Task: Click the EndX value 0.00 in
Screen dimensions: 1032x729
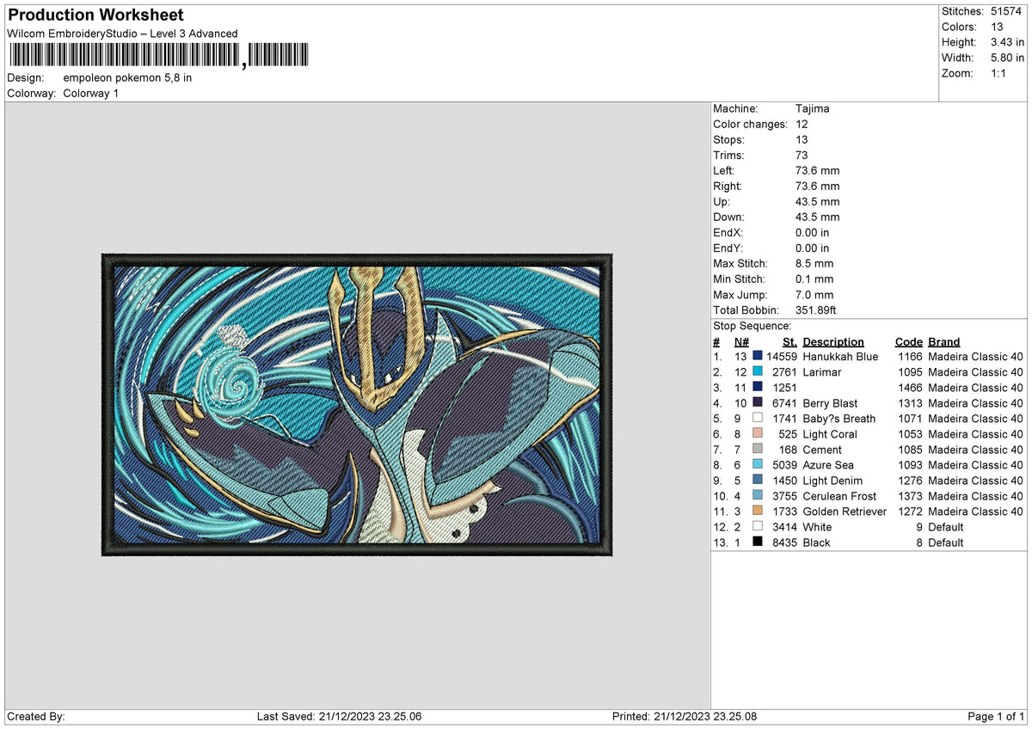Action: coord(813,233)
